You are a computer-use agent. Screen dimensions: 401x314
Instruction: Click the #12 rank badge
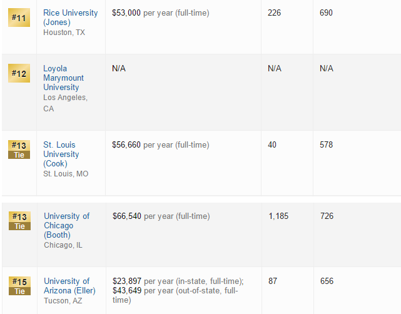[19, 74]
